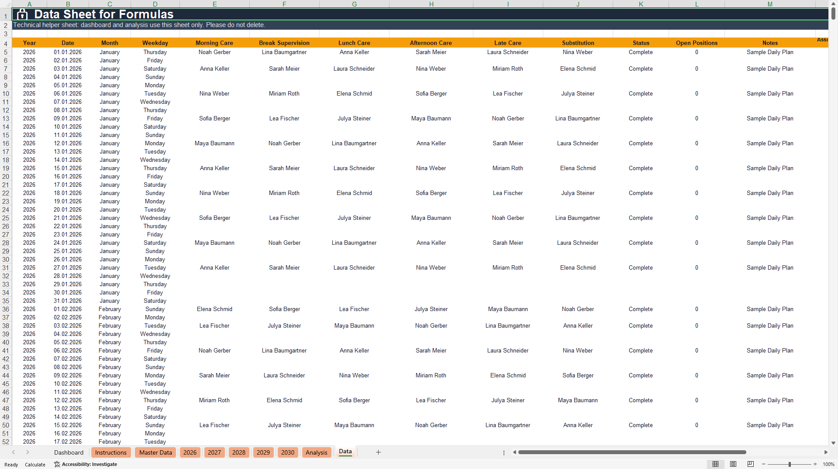838x469 pixels.
Task: Select Sample Daily Plan in row 50
Action: [770, 425]
